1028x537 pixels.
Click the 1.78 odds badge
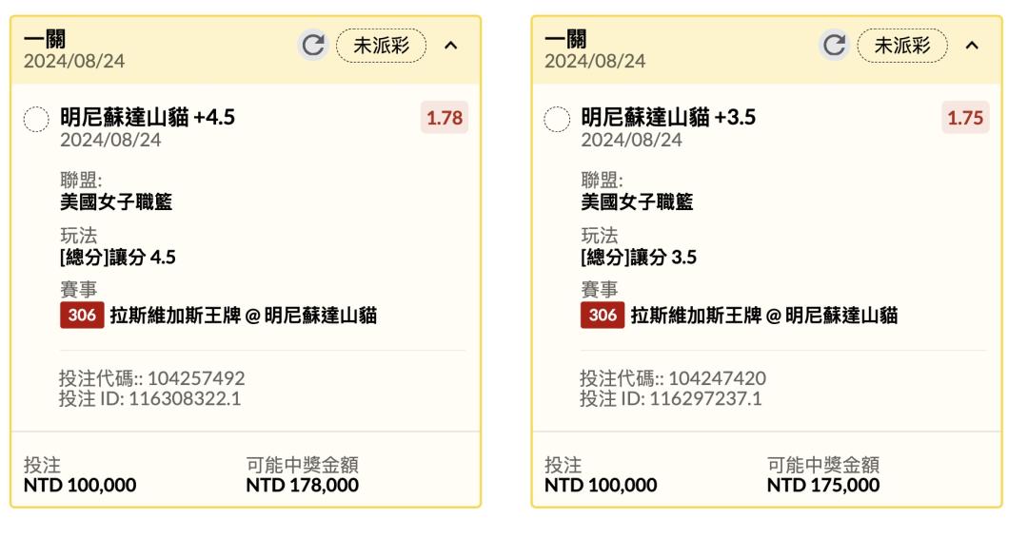pyautogui.click(x=445, y=118)
